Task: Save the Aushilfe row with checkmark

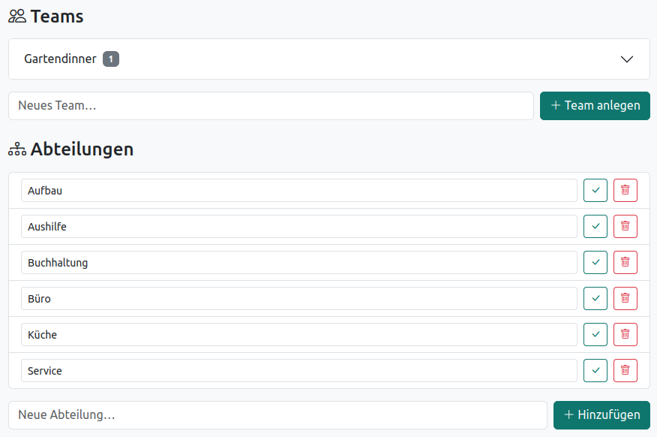Action: click(x=595, y=227)
